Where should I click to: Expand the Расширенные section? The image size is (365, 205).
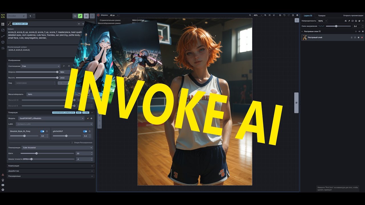(51, 176)
